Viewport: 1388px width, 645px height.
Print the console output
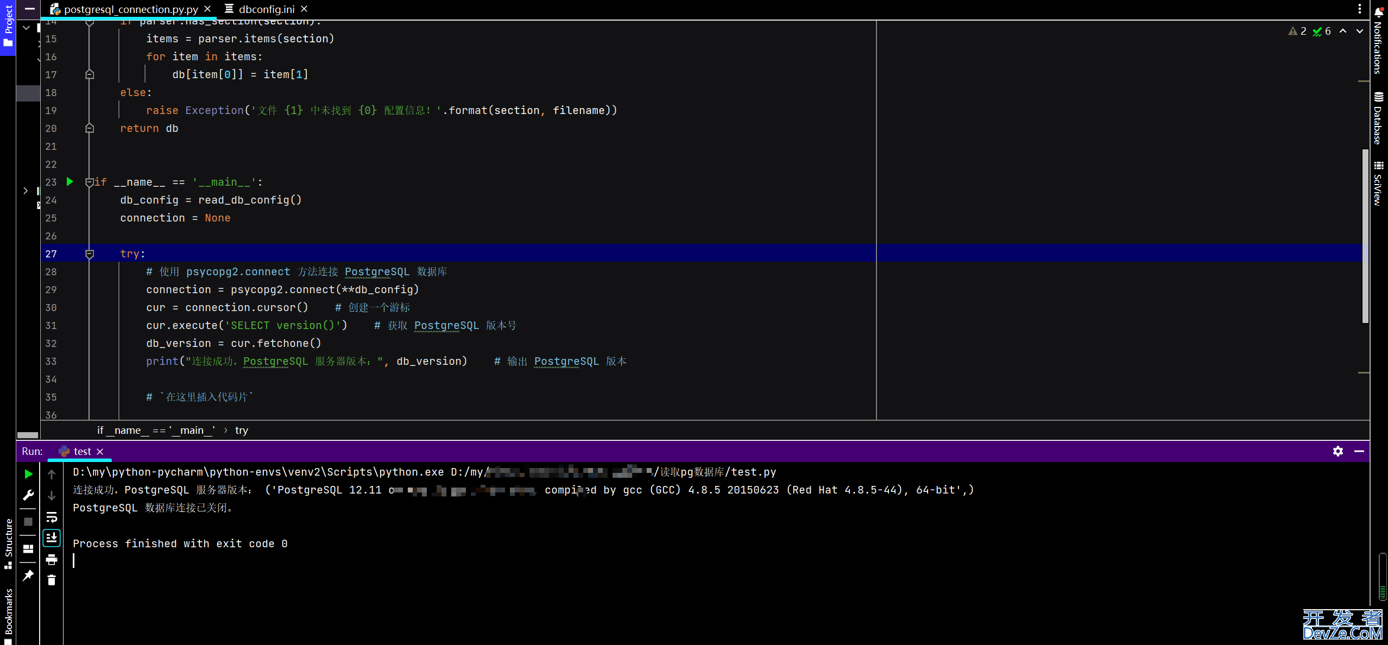coord(52,559)
